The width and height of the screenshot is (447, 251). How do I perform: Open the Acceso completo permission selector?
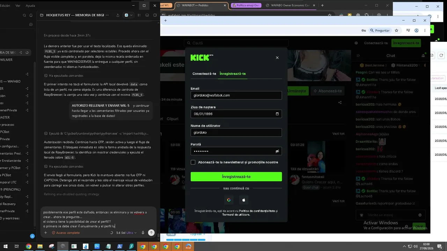point(66,233)
